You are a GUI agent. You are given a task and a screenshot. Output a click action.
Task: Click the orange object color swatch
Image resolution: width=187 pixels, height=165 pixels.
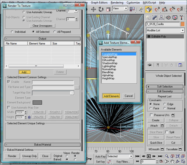(x=183, y=24)
